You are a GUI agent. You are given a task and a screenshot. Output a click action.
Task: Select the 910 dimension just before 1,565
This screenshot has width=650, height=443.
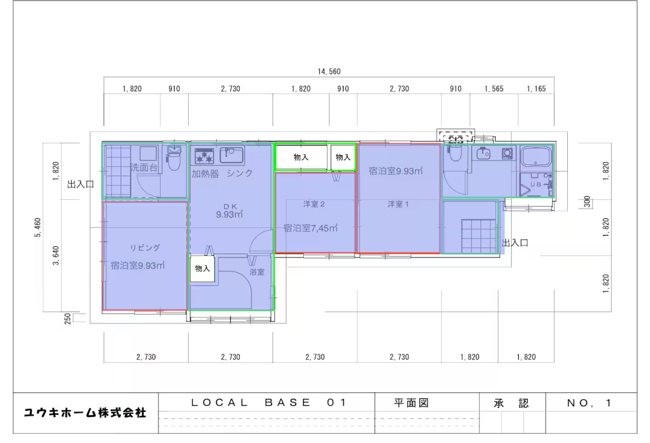click(x=455, y=89)
